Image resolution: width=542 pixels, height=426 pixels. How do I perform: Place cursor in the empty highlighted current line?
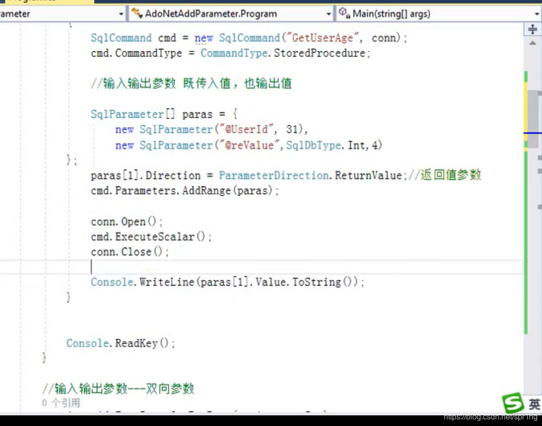(261, 267)
